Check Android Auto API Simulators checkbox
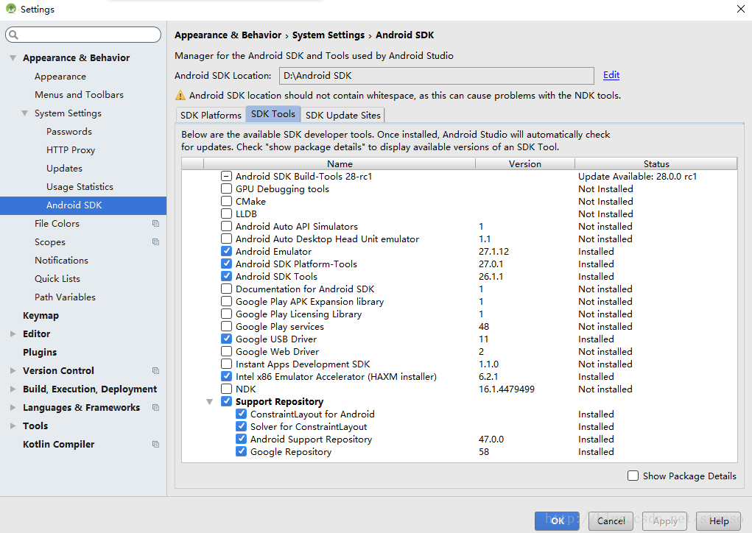Screen dimensions: 752x533 [226, 226]
